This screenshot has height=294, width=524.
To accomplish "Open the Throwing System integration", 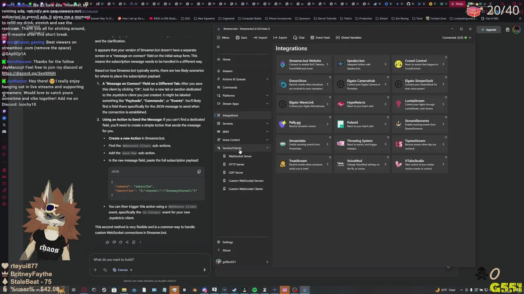I will pyautogui.click(x=362, y=144).
